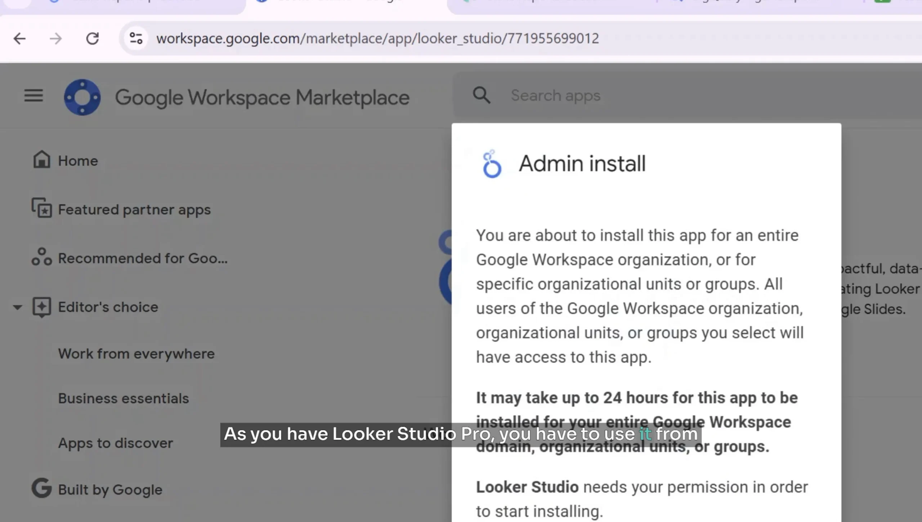Go back with the browser back arrow

click(x=19, y=38)
